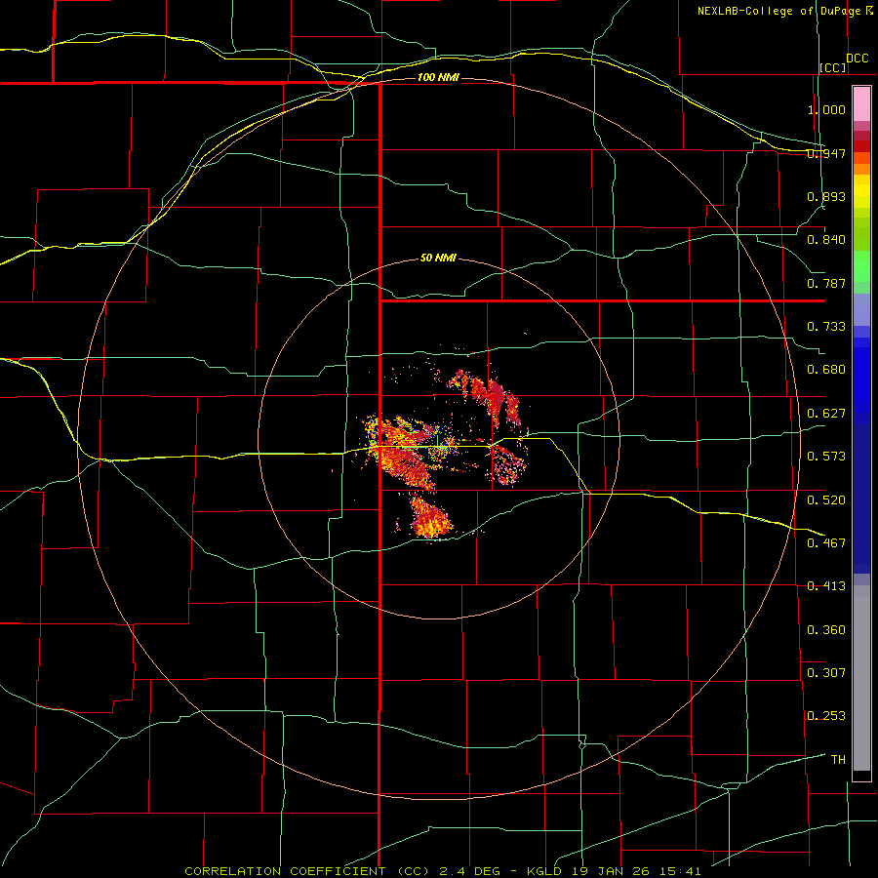Click the [CC] label above the color bar

[833, 67]
